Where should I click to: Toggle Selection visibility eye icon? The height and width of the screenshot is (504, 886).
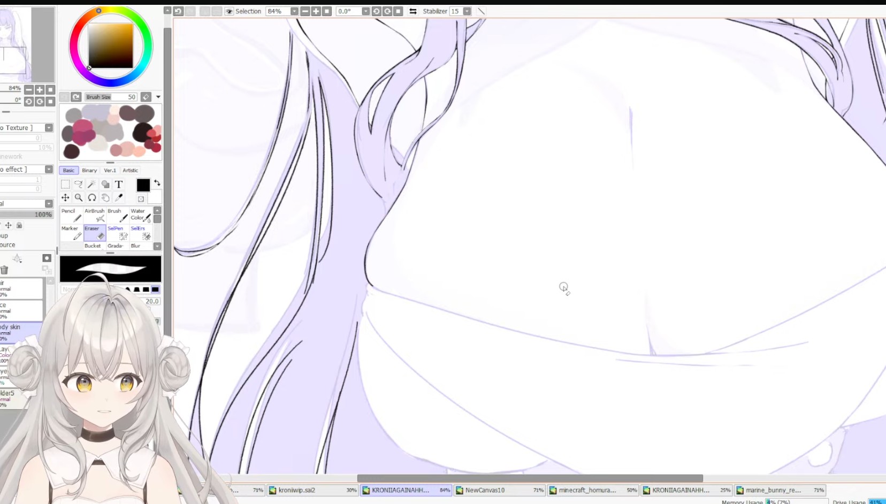pyautogui.click(x=229, y=11)
